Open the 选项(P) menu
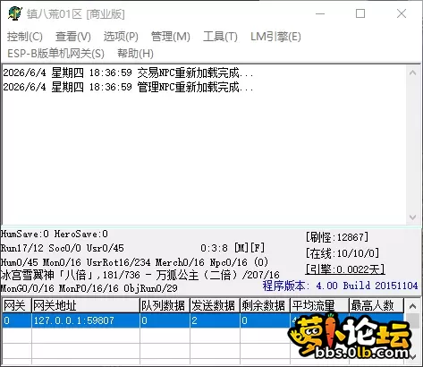 pos(121,37)
